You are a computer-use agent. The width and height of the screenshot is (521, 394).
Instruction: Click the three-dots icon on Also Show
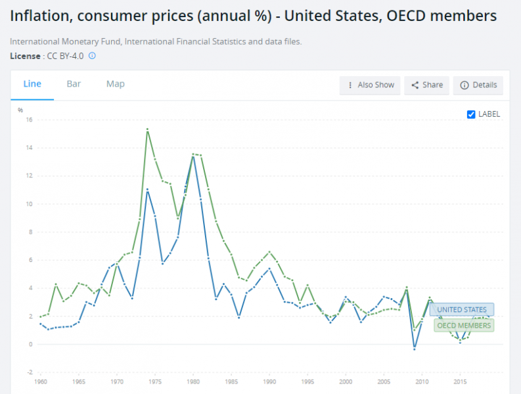click(x=350, y=85)
